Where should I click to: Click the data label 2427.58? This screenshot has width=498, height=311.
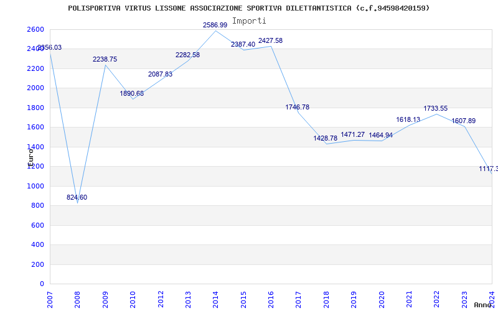(270, 40)
